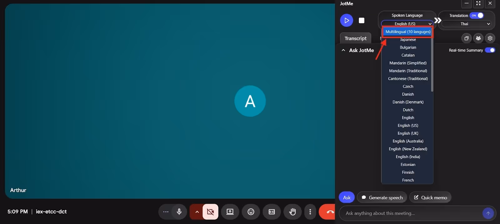500x224 pixels.
Task: Open the meeting toolbar ellipsis options
Action: coord(166,212)
